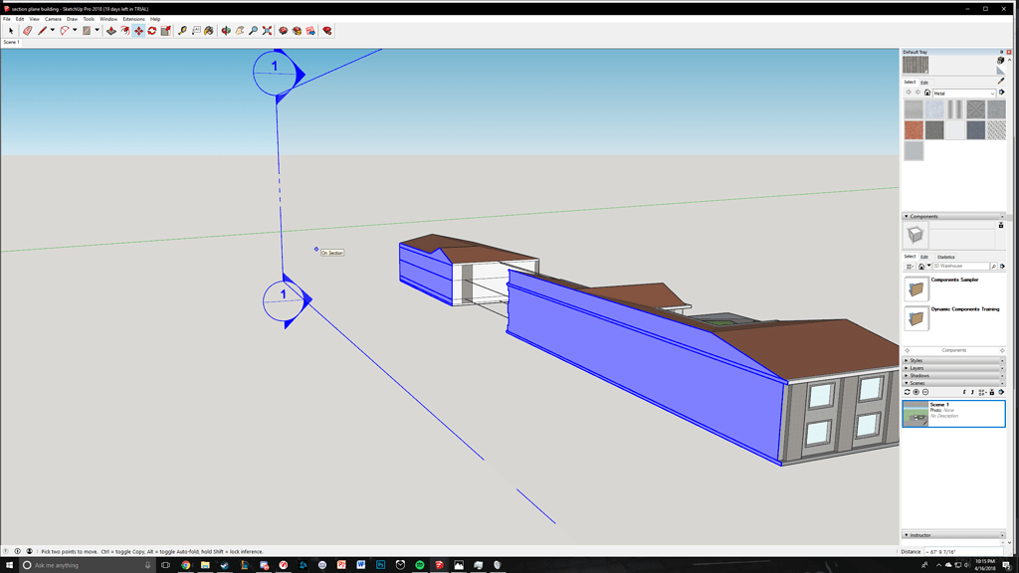
Task: Select the orange-red metal material swatch
Action: 914,129
